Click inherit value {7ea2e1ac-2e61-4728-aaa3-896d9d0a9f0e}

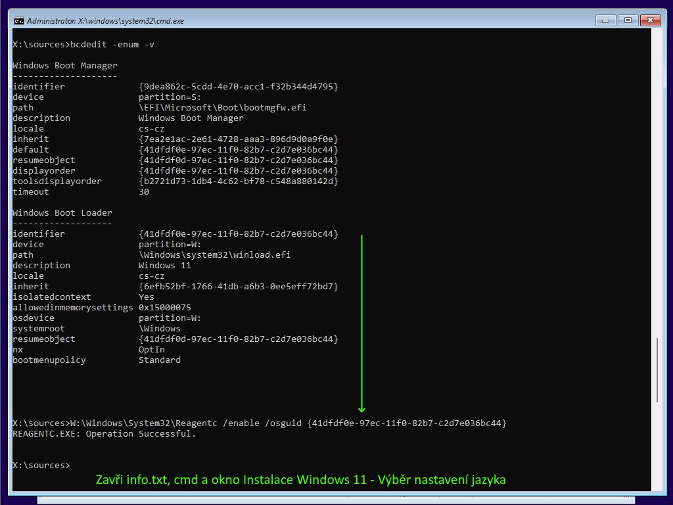click(238, 139)
